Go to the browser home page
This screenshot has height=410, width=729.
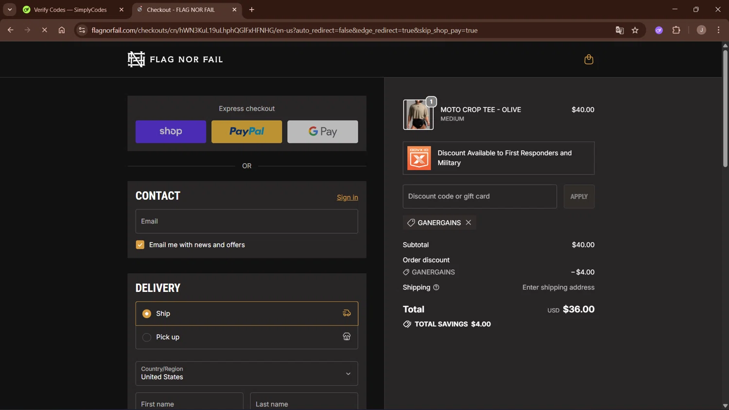pos(62,30)
